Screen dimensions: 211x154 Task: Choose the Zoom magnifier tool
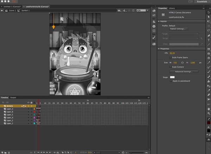[209, 114]
